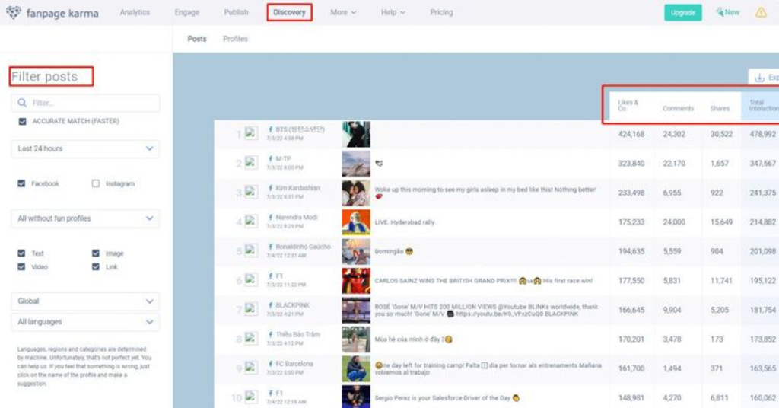
Task: Open M-TP profile picture icon in row 2
Action: coord(251,162)
